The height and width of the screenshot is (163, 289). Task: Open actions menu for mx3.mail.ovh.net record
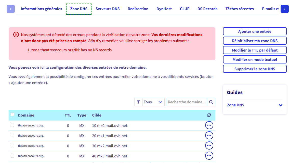pyautogui.click(x=209, y=156)
